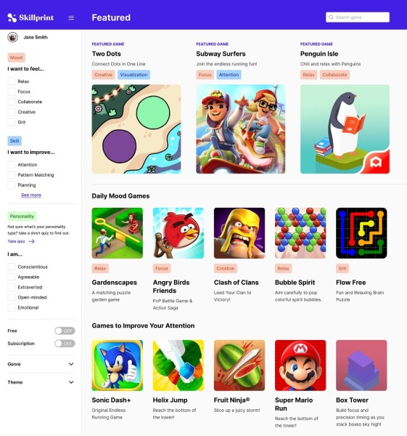This screenshot has height=436, width=407.
Task: Select the Flow Free game icon
Action: coord(361,233)
